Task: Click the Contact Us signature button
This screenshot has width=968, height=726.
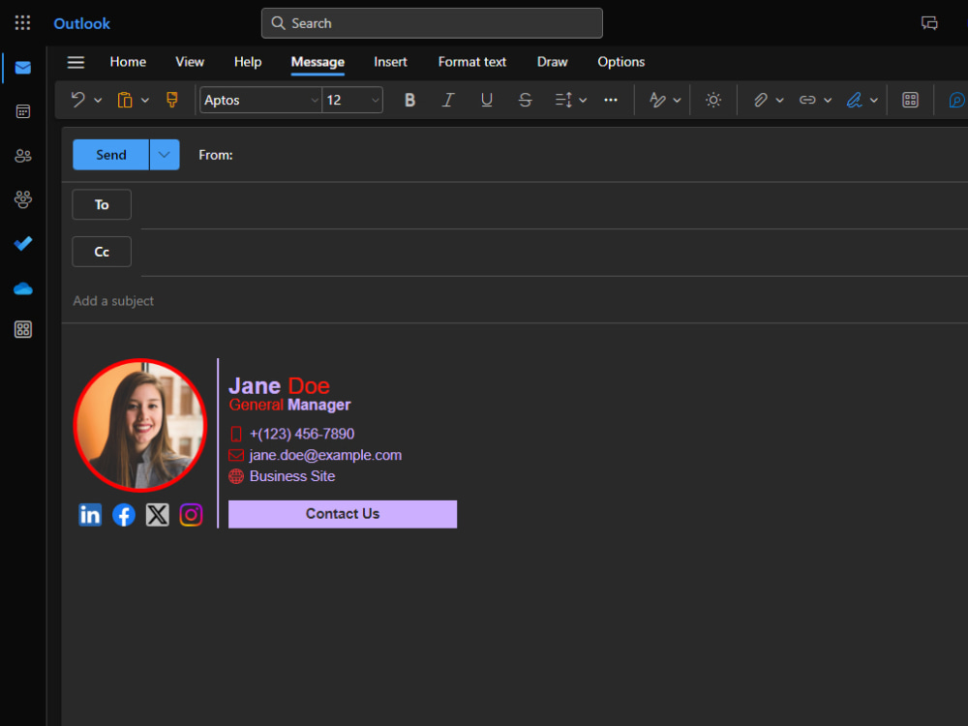Action: pyautogui.click(x=343, y=514)
